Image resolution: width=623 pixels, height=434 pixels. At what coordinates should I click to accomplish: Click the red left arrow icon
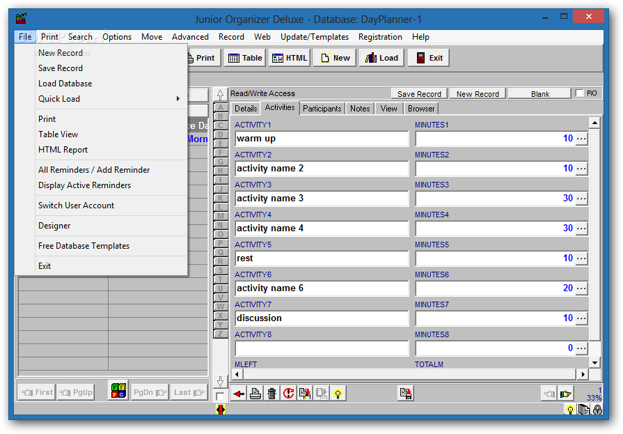coord(239,394)
